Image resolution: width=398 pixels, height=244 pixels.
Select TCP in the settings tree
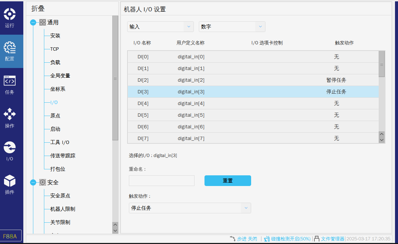click(54, 49)
